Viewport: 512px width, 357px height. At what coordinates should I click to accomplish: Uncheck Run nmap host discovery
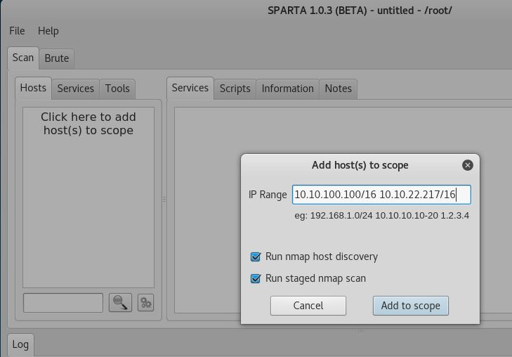point(256,257)
